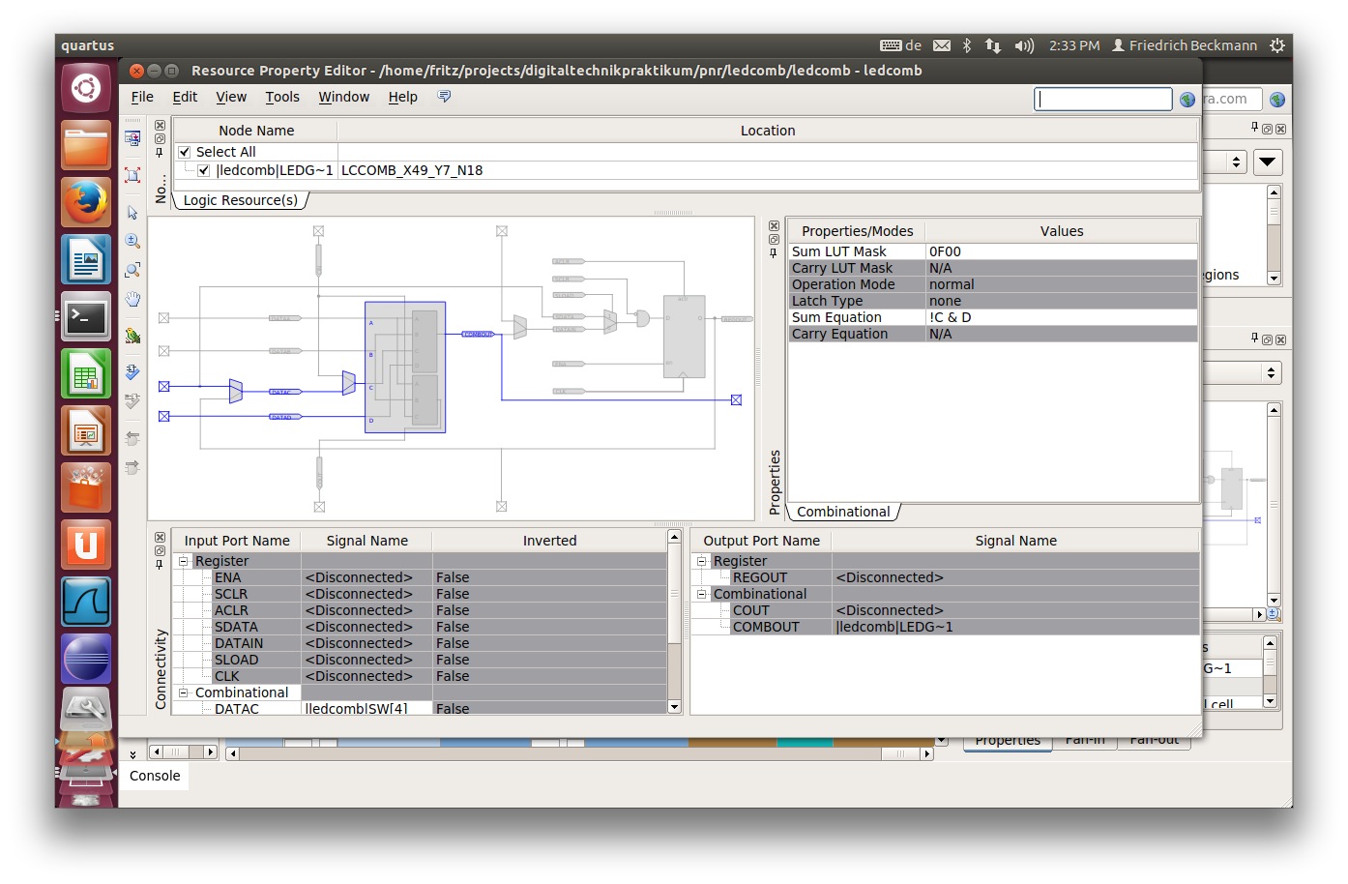Toggle the |ledcomb|LEDG~1 node checkbox
The width and height of the screenshot is (1348, 884).
click(x=204, y=170)
